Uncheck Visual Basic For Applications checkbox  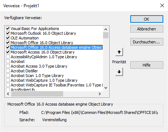click(8, 29)
